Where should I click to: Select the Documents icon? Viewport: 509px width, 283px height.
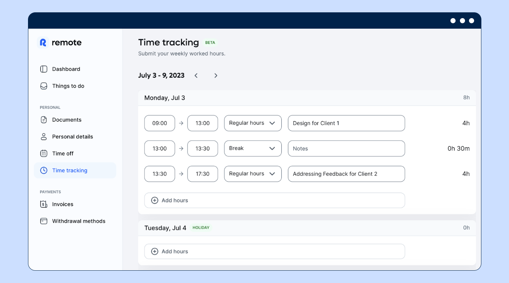click(x=44, y=120)
